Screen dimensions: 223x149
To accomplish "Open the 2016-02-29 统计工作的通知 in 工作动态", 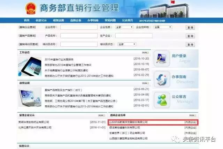I will pos(79,76).
